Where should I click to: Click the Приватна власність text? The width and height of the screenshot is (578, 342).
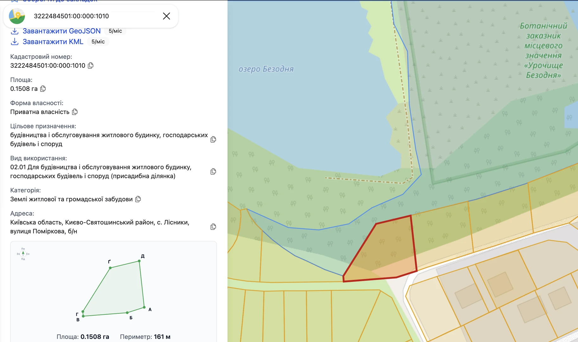[x=40, y=112]
